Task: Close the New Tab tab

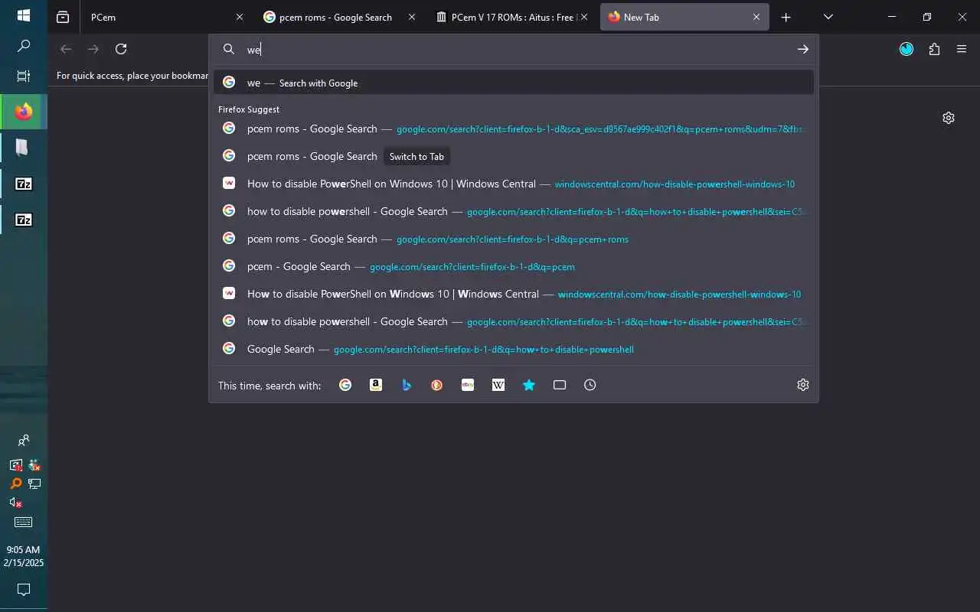Action: coord(756,17)
